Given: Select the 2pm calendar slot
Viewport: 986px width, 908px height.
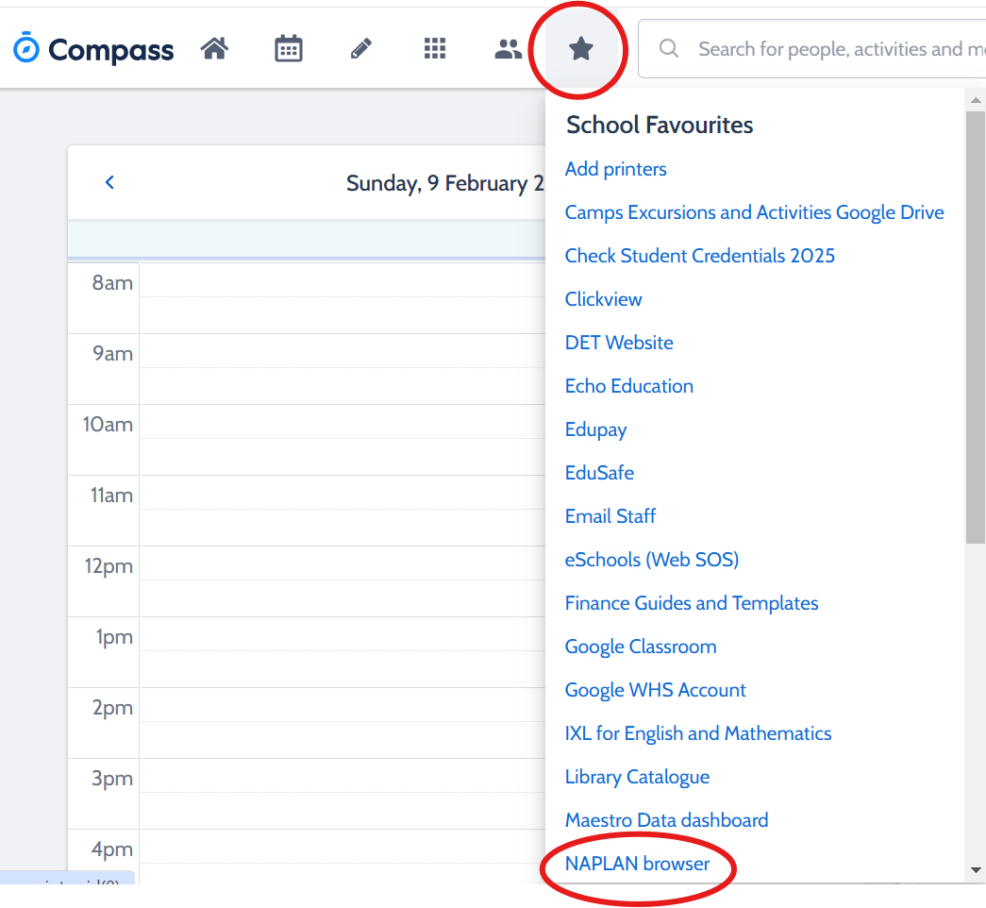Looking at the screenshot, I should click(343, 723).
